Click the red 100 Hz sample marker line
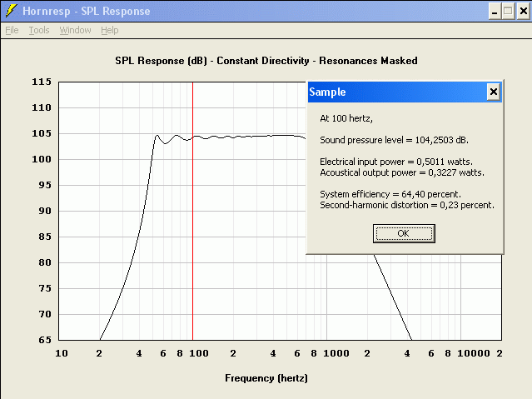This screenshot has height=399, width=532. (192, 211)
